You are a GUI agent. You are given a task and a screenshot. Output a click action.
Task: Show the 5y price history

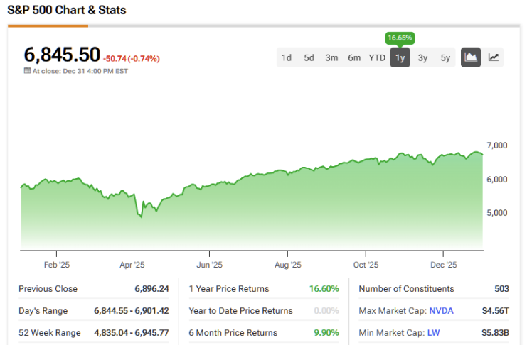pos(445,57)
